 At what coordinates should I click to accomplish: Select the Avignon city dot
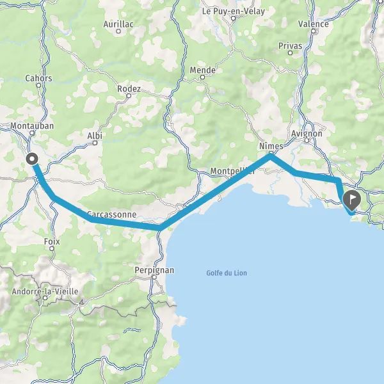pos(307,141)
